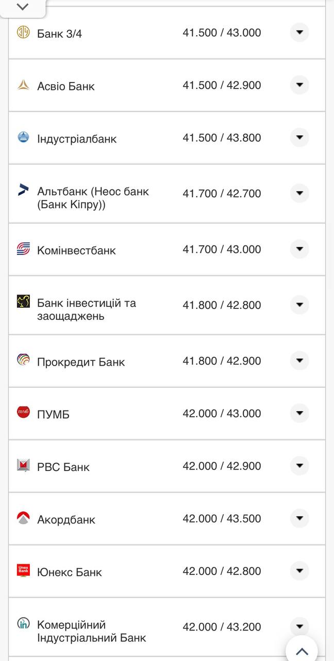
Task: Expand the Акордбанк rates details
Action: pos(299,518)
